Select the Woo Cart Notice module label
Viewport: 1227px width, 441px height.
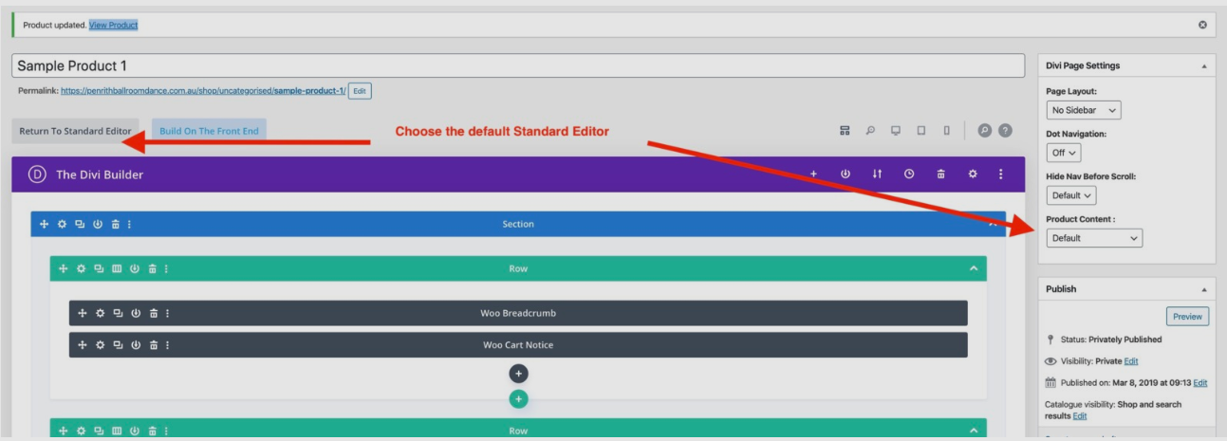coord(518,344)
